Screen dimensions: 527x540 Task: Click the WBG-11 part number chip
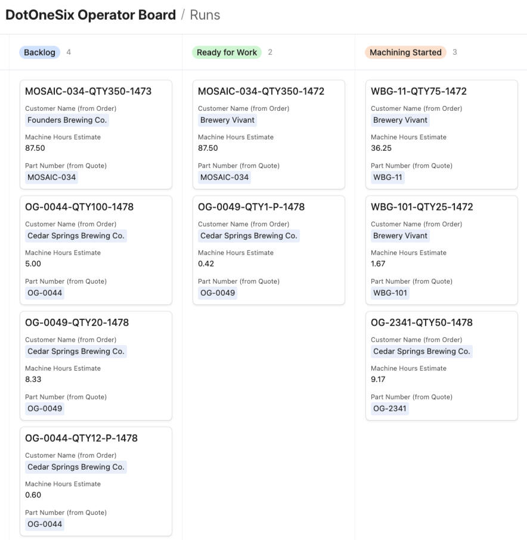[x=387, y=177]
